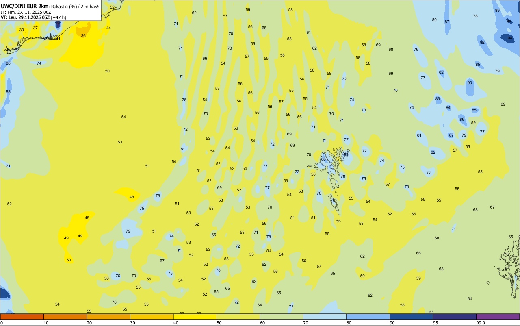Click the 44 humidity value on the map
This screenshot has width=520, height=326.
pyautogui.click(x=108, y=28)
